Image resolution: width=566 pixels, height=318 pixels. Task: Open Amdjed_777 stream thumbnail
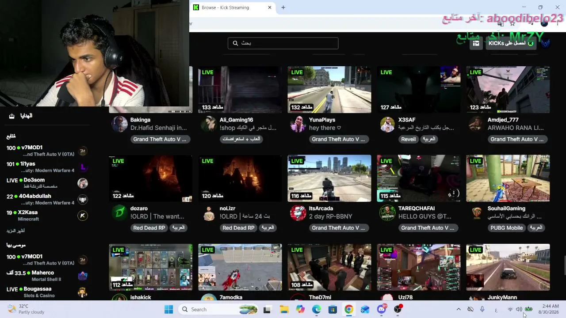[508, 90]
